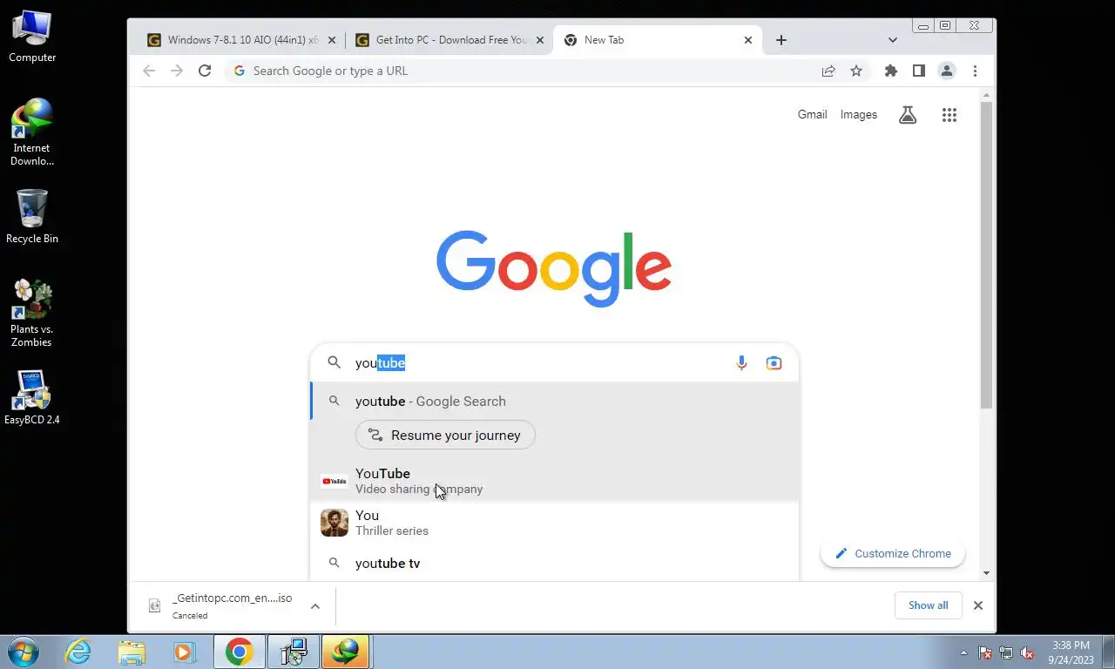Launch Internet Explorer from taskbar
This screenshot has height=669, width=1115.
[78, 652]
